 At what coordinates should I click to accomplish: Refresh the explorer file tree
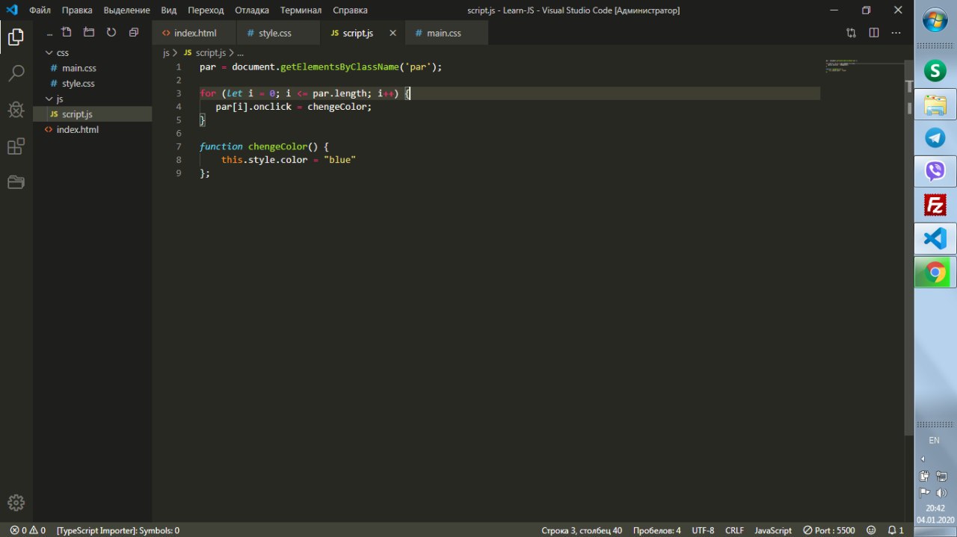pos(111,33)
